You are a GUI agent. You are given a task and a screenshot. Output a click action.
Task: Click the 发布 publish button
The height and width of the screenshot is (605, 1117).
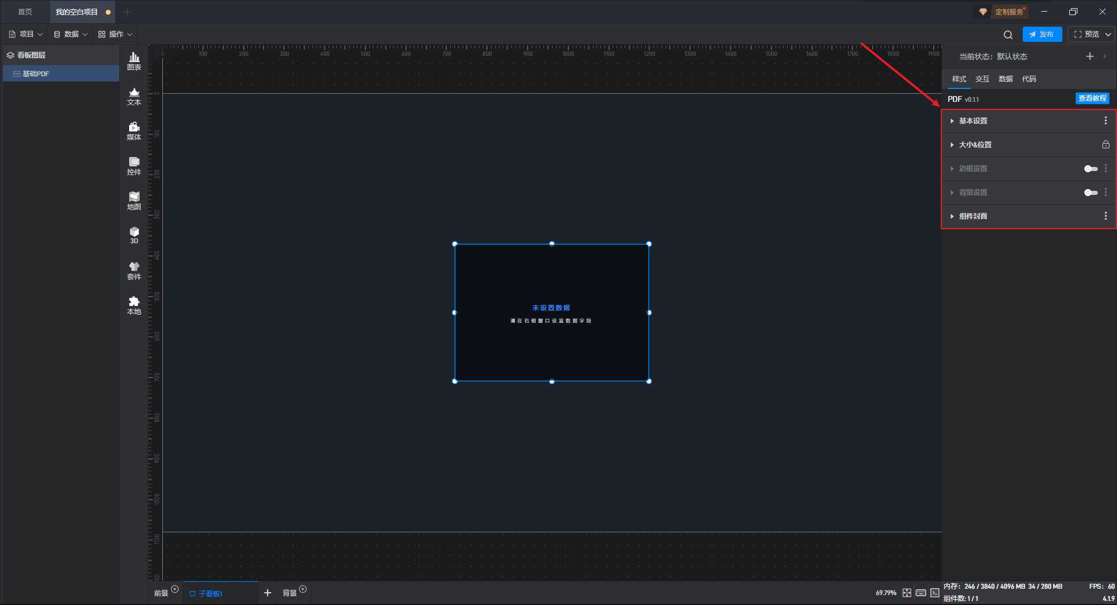[1042, 34]
